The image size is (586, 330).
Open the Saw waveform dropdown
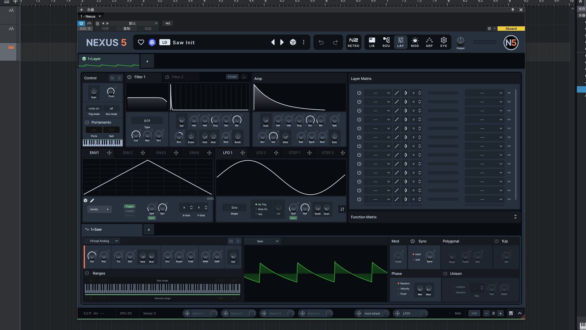(x=263, y=241)
